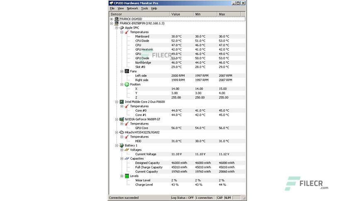This screenshot has width=347, height=201.
Task: Open the View menu
Action: click(121, 8)
